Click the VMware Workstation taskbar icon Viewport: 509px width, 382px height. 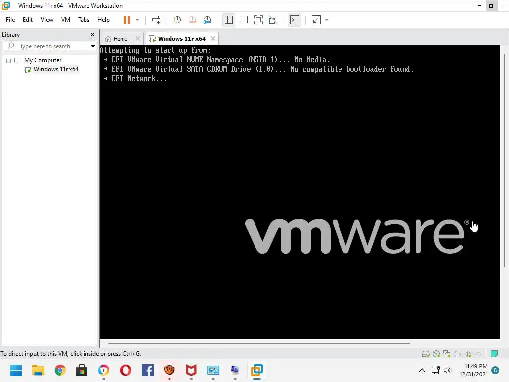[x=257, y=370]
